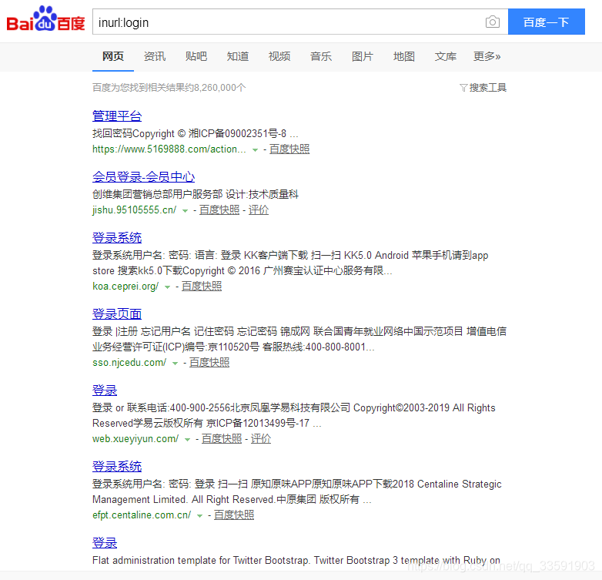Click the efpt.centaline.com.cn/ URL
The width and height of the screenshot is (602, 580).
click(x=142, y=515)
